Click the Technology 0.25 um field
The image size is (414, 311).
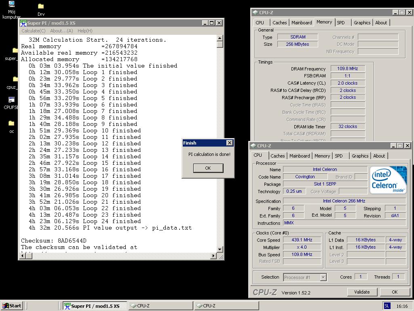pyautogui.click(x=294, y=191)
